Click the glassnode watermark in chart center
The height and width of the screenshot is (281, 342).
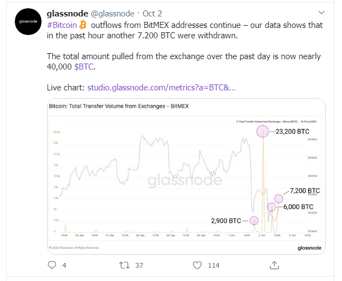(183, 180)
